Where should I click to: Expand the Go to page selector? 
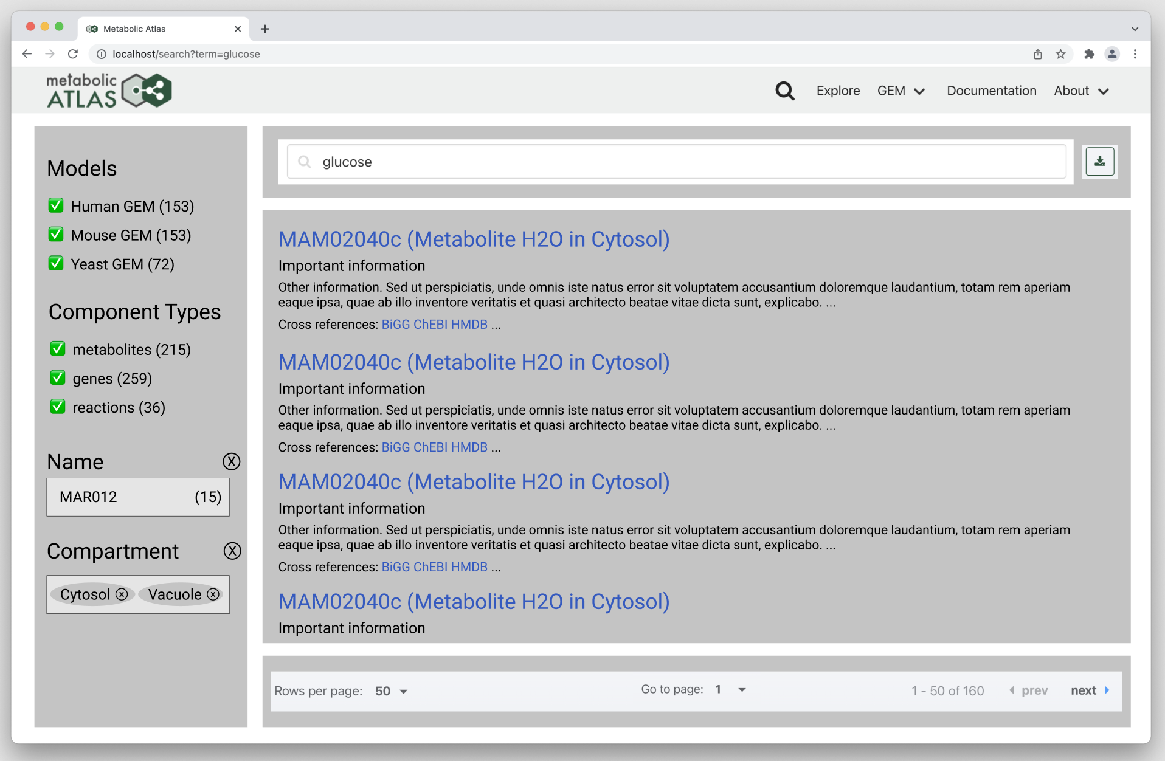coord(730,690)
